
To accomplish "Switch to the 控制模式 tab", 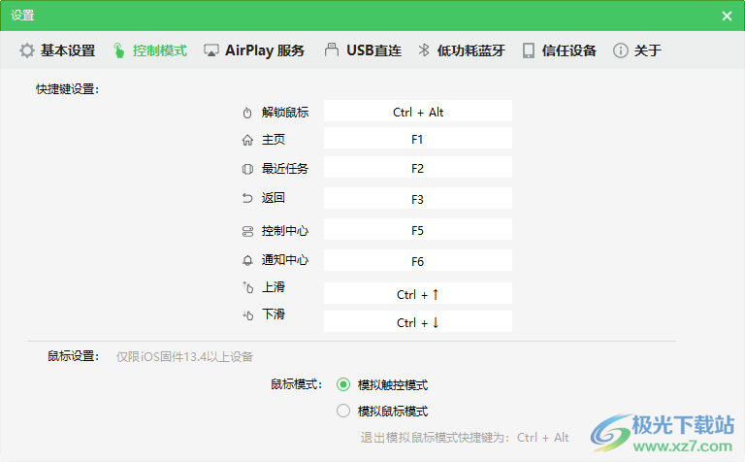I will click(150, 50).
